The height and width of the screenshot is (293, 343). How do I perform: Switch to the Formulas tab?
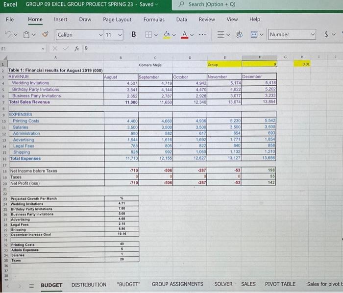(x=154, y=20)
